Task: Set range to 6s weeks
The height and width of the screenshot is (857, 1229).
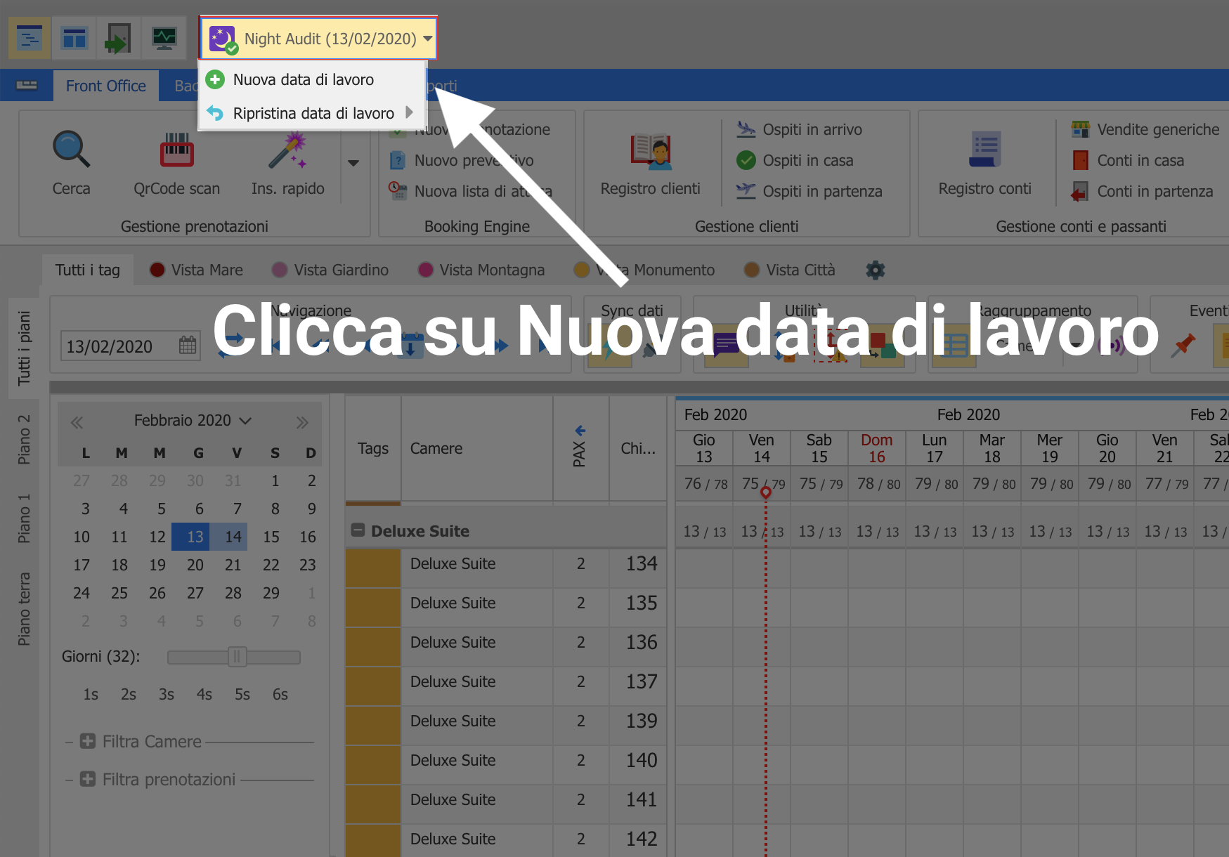Action: click(280, 694)
